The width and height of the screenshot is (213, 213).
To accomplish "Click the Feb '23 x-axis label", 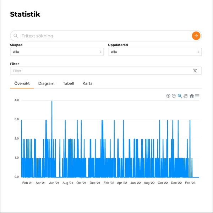I will (190, 183).
